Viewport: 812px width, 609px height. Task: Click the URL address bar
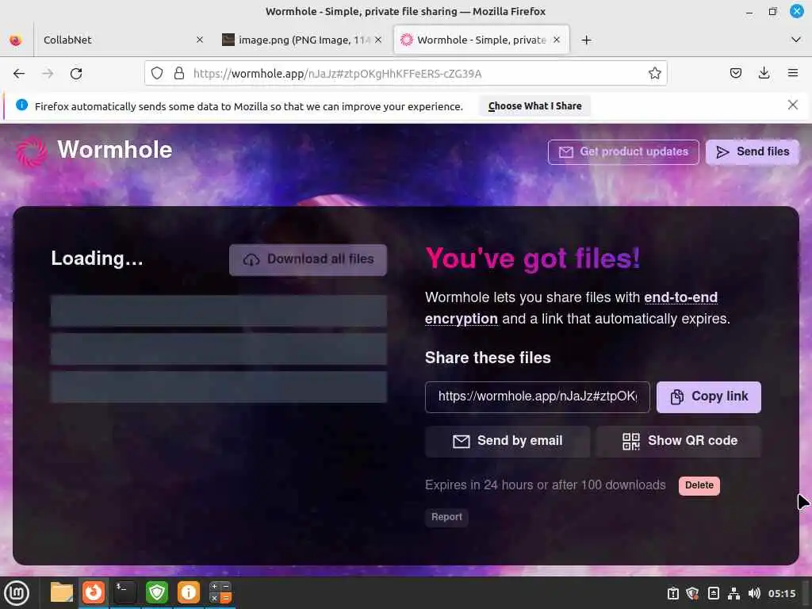tap(405, 74)
